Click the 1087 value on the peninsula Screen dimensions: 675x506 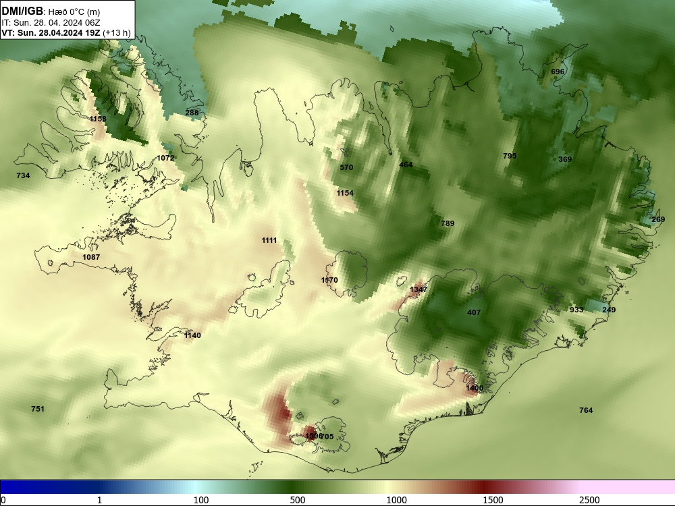pos(91,257)
